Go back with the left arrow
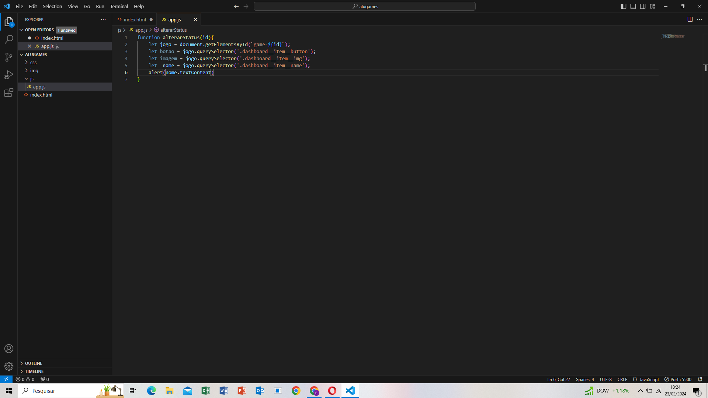Viewport: 708px width, 398px height. pos(236,6)
